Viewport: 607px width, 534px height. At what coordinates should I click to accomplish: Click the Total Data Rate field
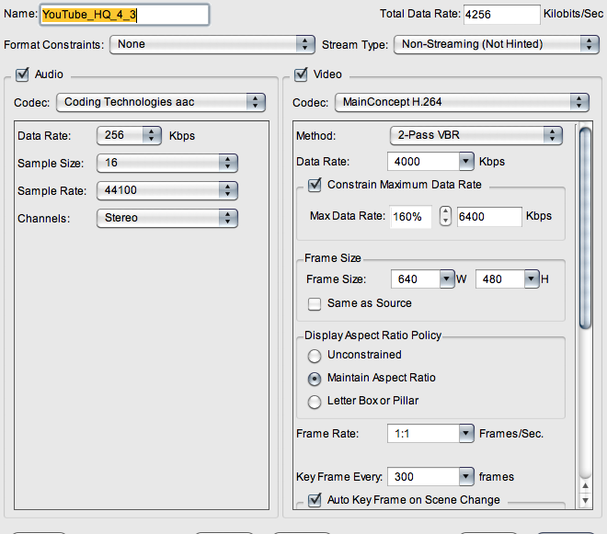pyautogui.click(x=501, y=15)
